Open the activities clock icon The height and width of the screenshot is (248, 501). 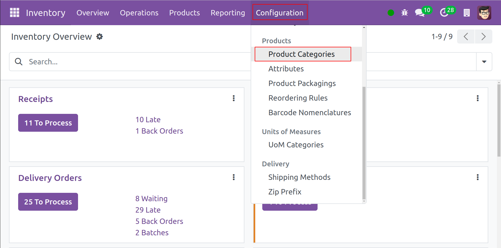point(444,13)
